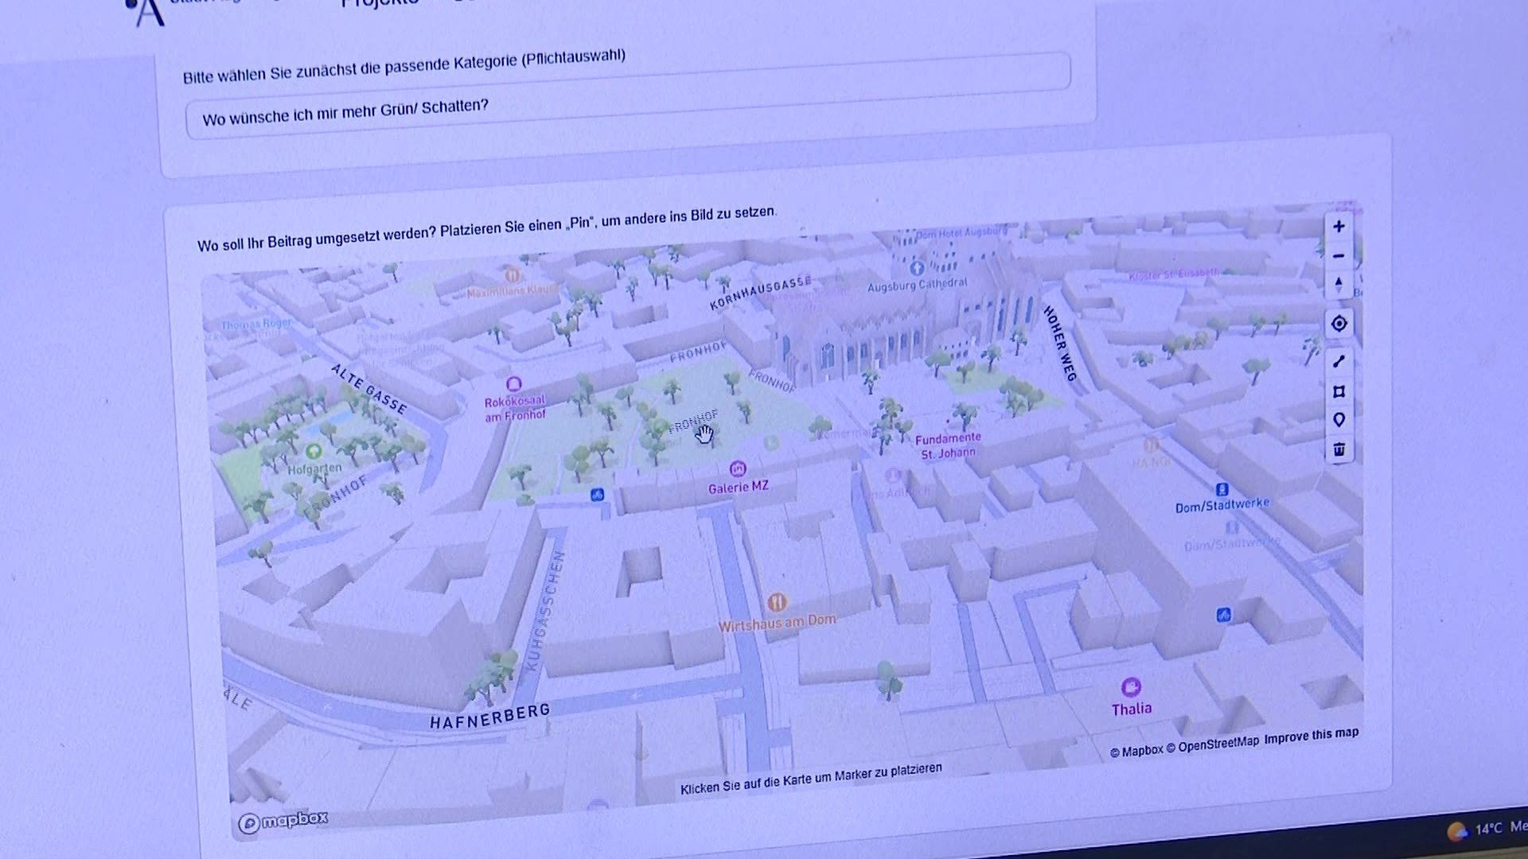Viewport: 1528px width, 859px height.
Task: Click the 'Fundamente St. Johann' label
Action: coord(948,445)
